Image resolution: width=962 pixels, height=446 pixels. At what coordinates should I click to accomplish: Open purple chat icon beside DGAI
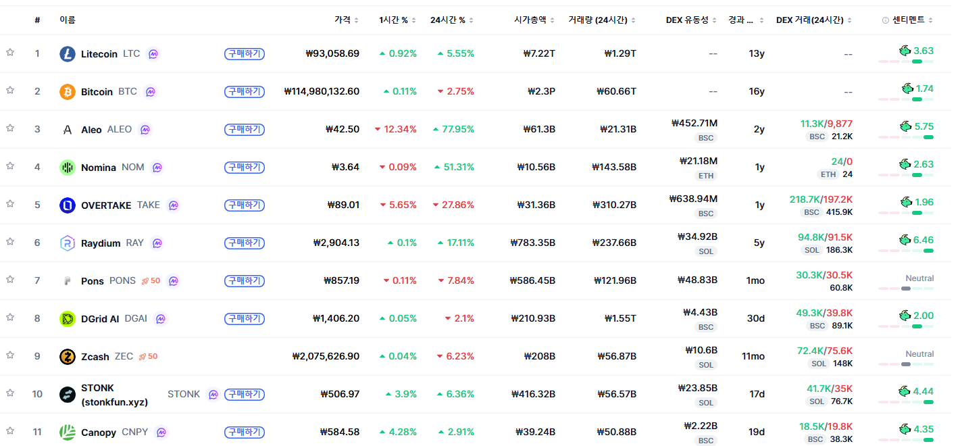point(160,318)
